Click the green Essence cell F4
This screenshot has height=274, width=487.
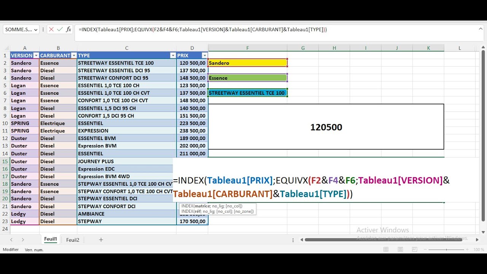tap(247, 78)
